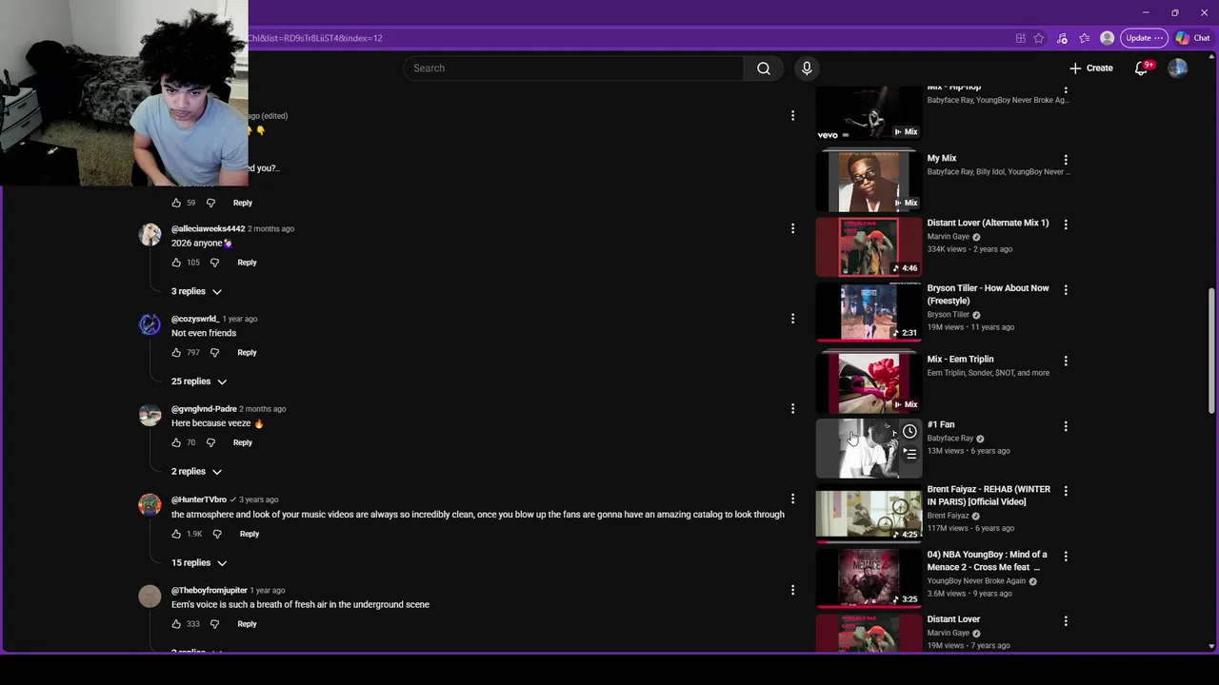
Task: Click the browser address bar URL
Action: point(315,38)
